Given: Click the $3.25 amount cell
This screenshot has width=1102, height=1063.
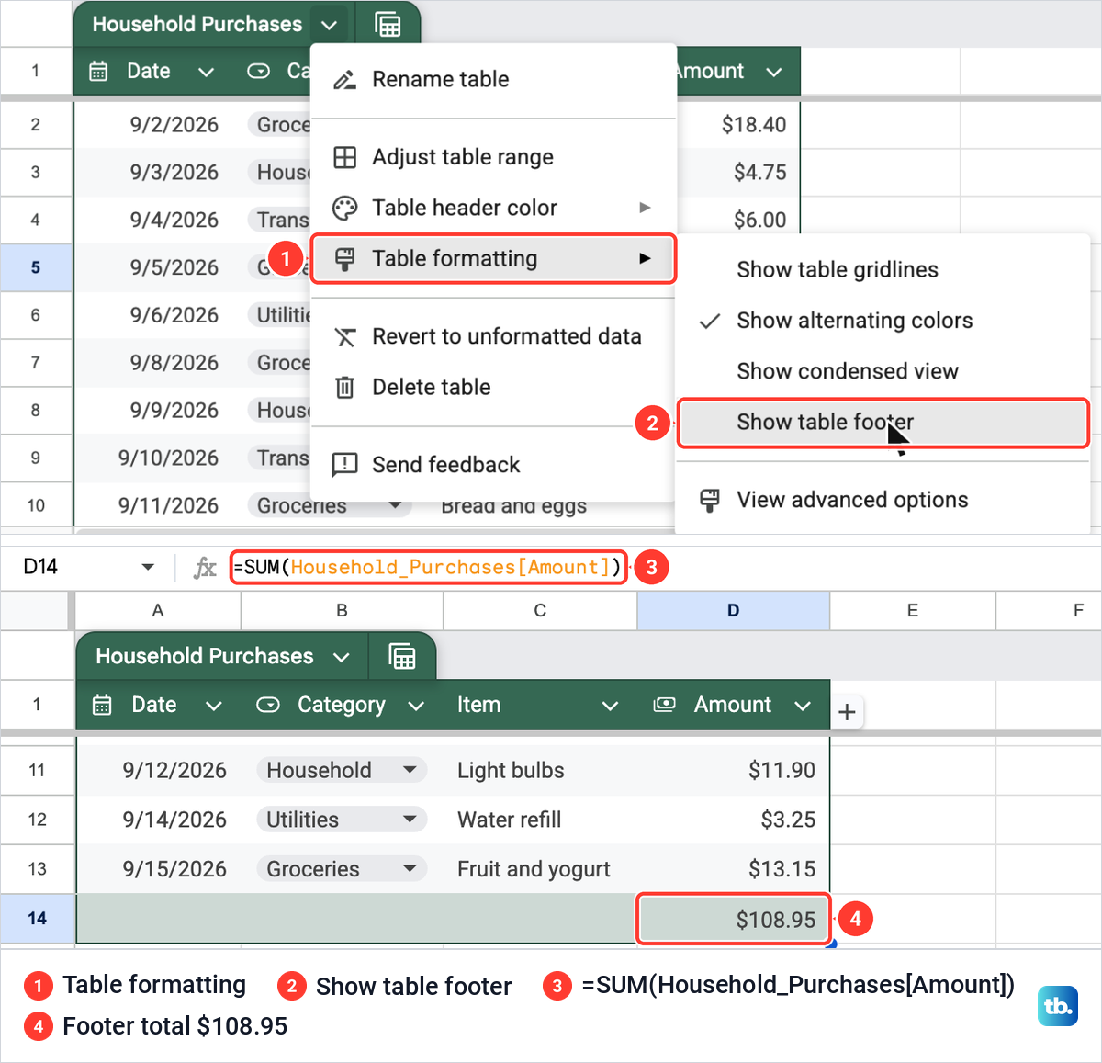Looking at the screenshot, I should [734, 820].
